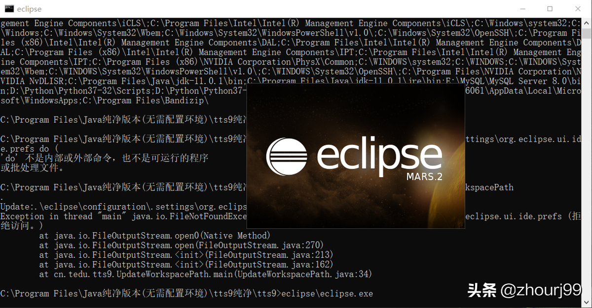Click the Eclipse Mars.2 splash screen

click(356, 156)
